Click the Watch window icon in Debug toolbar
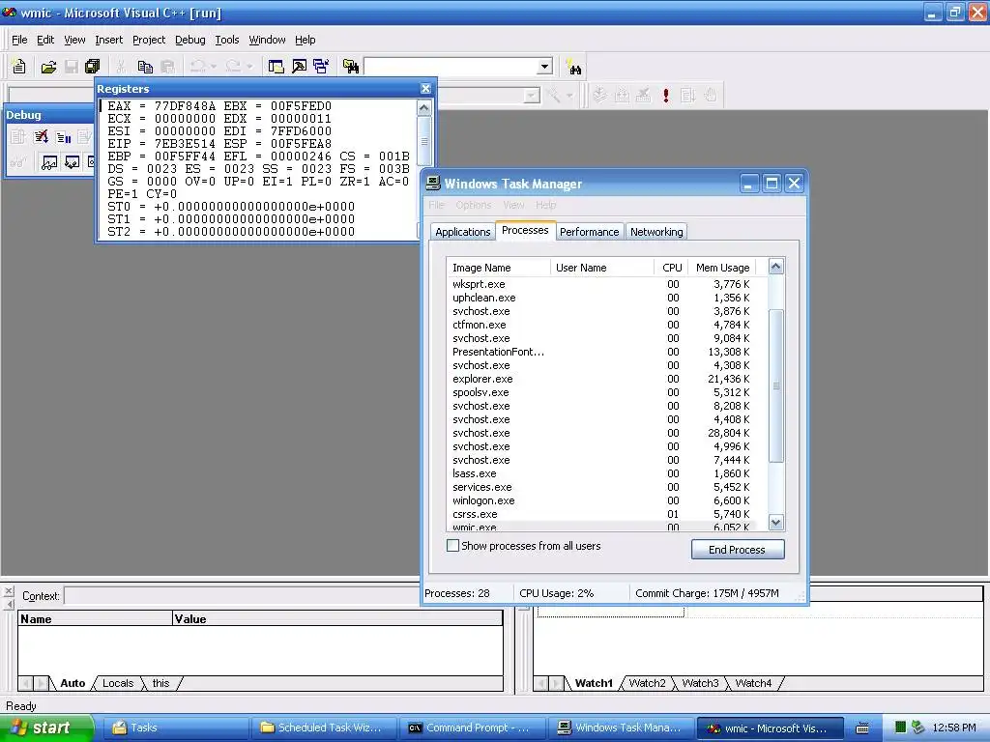The image size is (990, 742). [48, 162]
